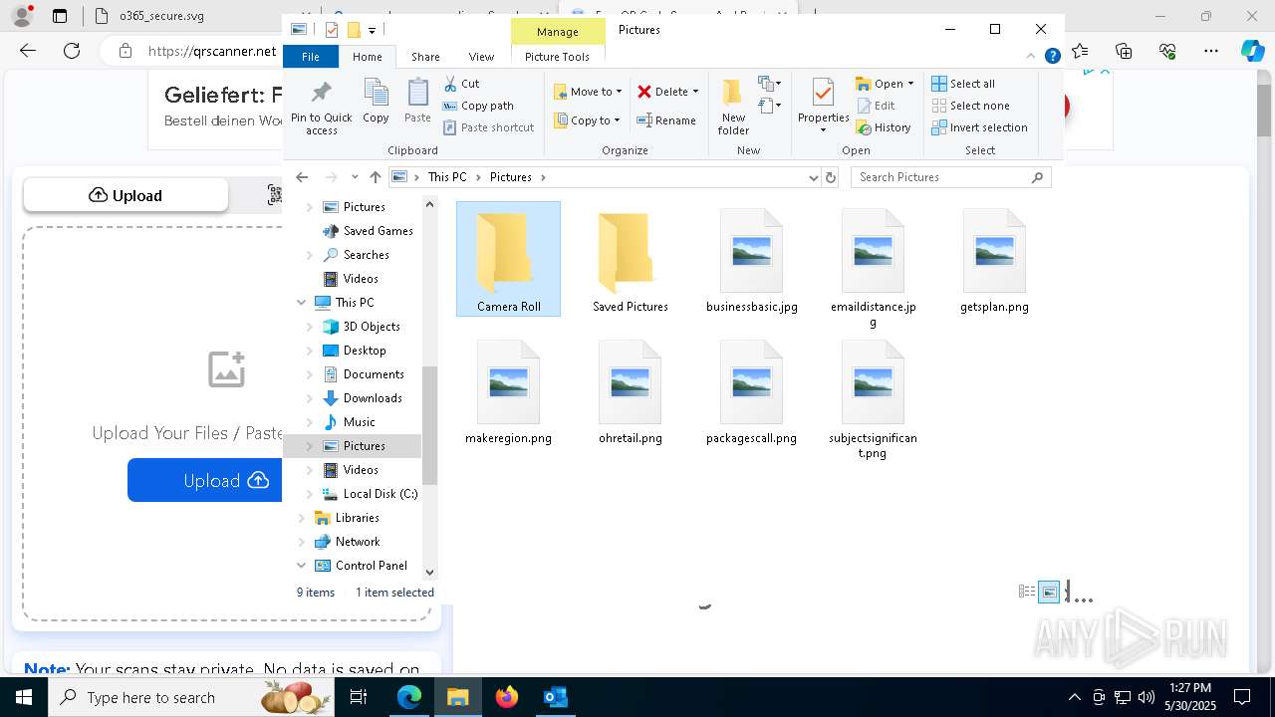The height and width of the screenshot is (717, 1275).
Task: Expand address bar history dropdown
Action: pyautogui.click(x=814, y=177)
